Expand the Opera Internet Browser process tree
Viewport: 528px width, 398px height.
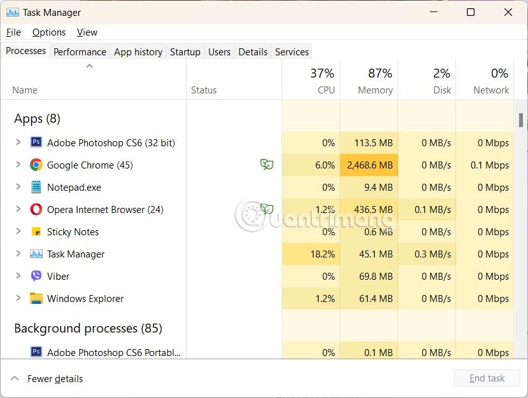point(18,210)
